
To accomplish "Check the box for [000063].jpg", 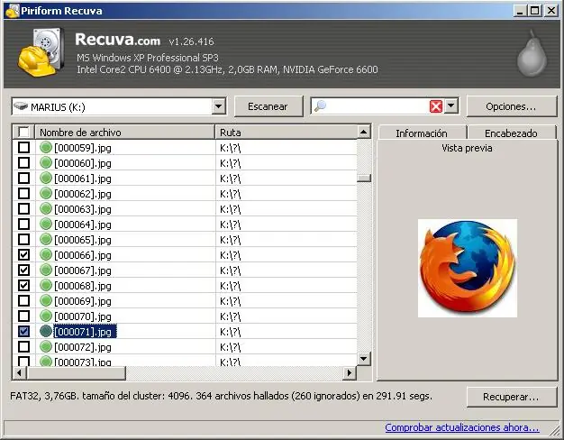I will point(23,208).
